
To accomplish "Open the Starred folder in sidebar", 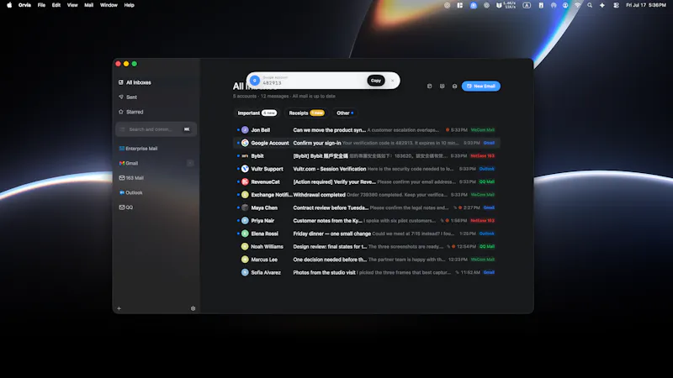I will [156, 112].
